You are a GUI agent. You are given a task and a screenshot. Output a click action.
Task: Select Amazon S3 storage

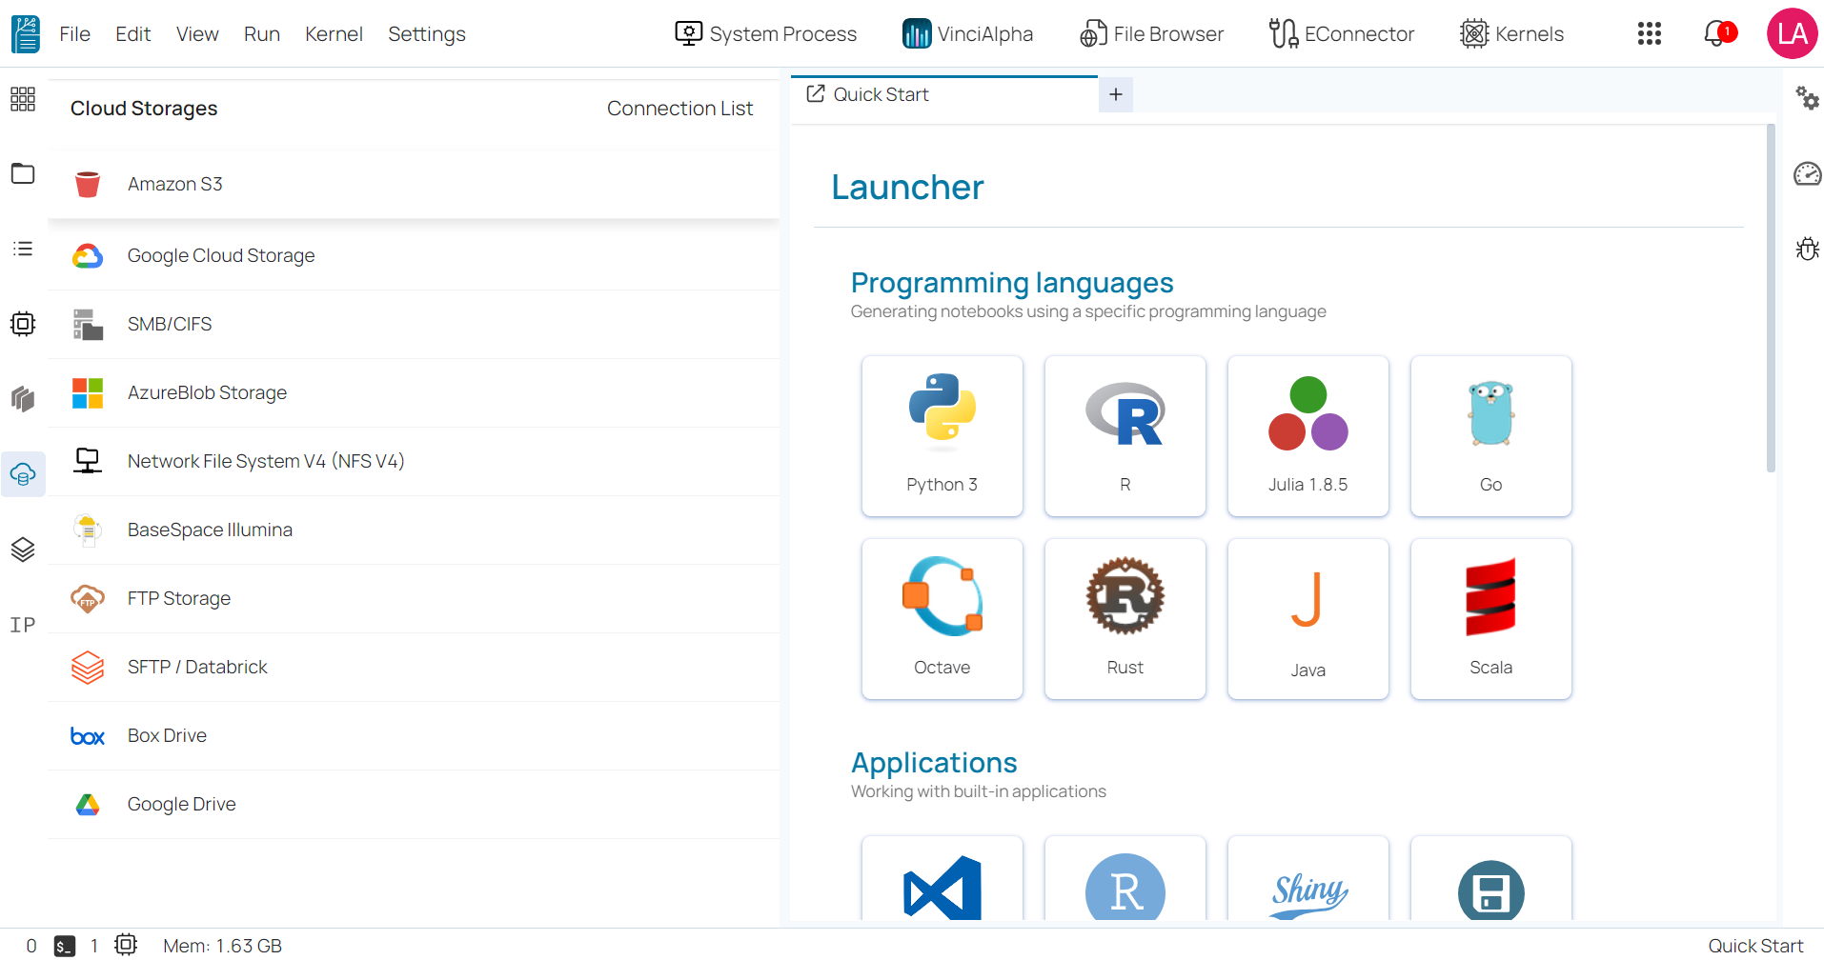tap(414, 184)
